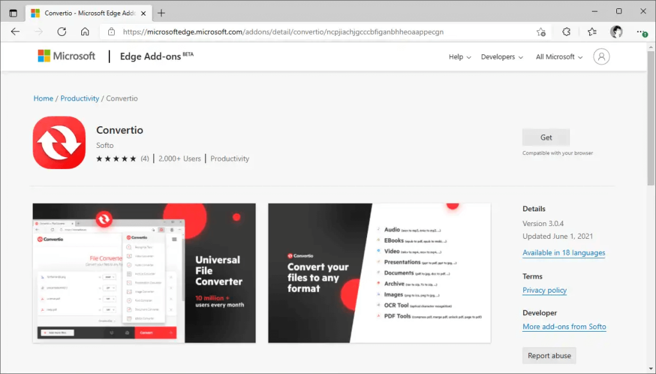Click the Microsoft logo in header
656x374 pixels.
(67, 56)
